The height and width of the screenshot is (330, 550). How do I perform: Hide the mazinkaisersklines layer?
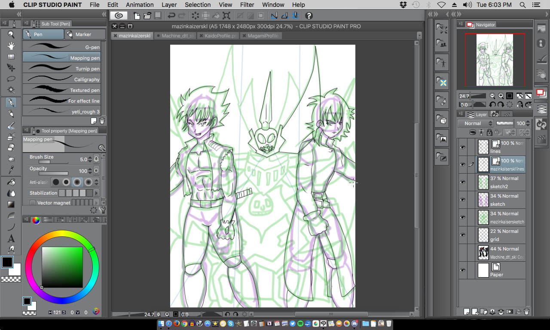pyautogui.click(x=463, y=165)
